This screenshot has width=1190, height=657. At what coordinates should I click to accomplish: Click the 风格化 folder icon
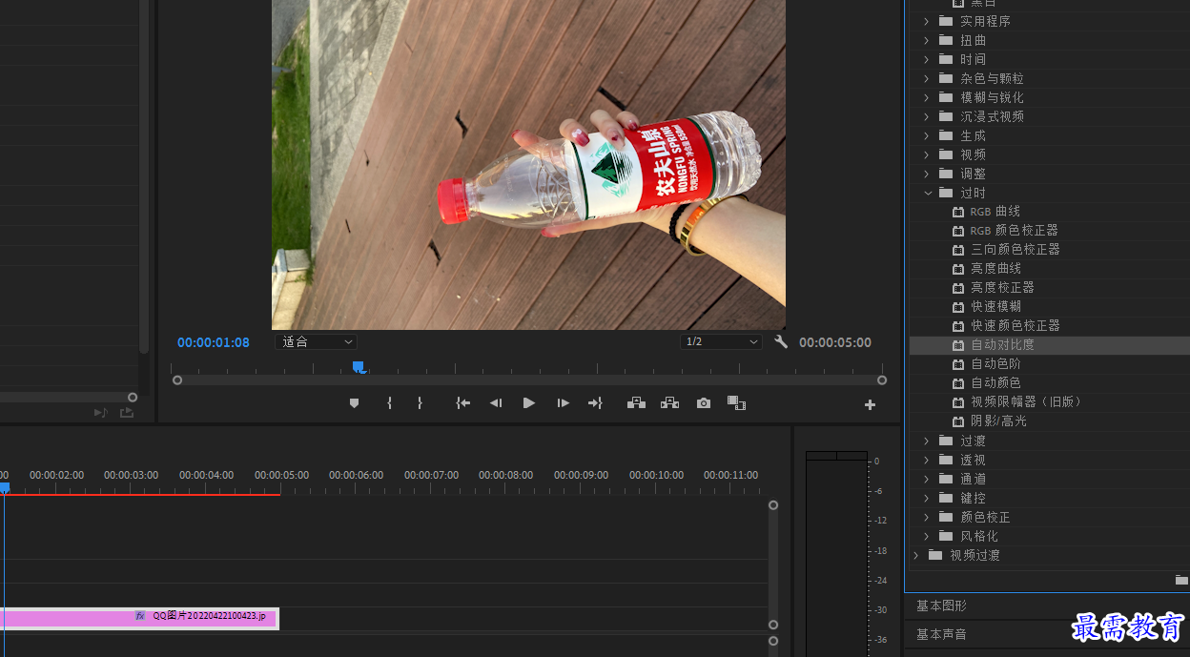click(946, 536)
